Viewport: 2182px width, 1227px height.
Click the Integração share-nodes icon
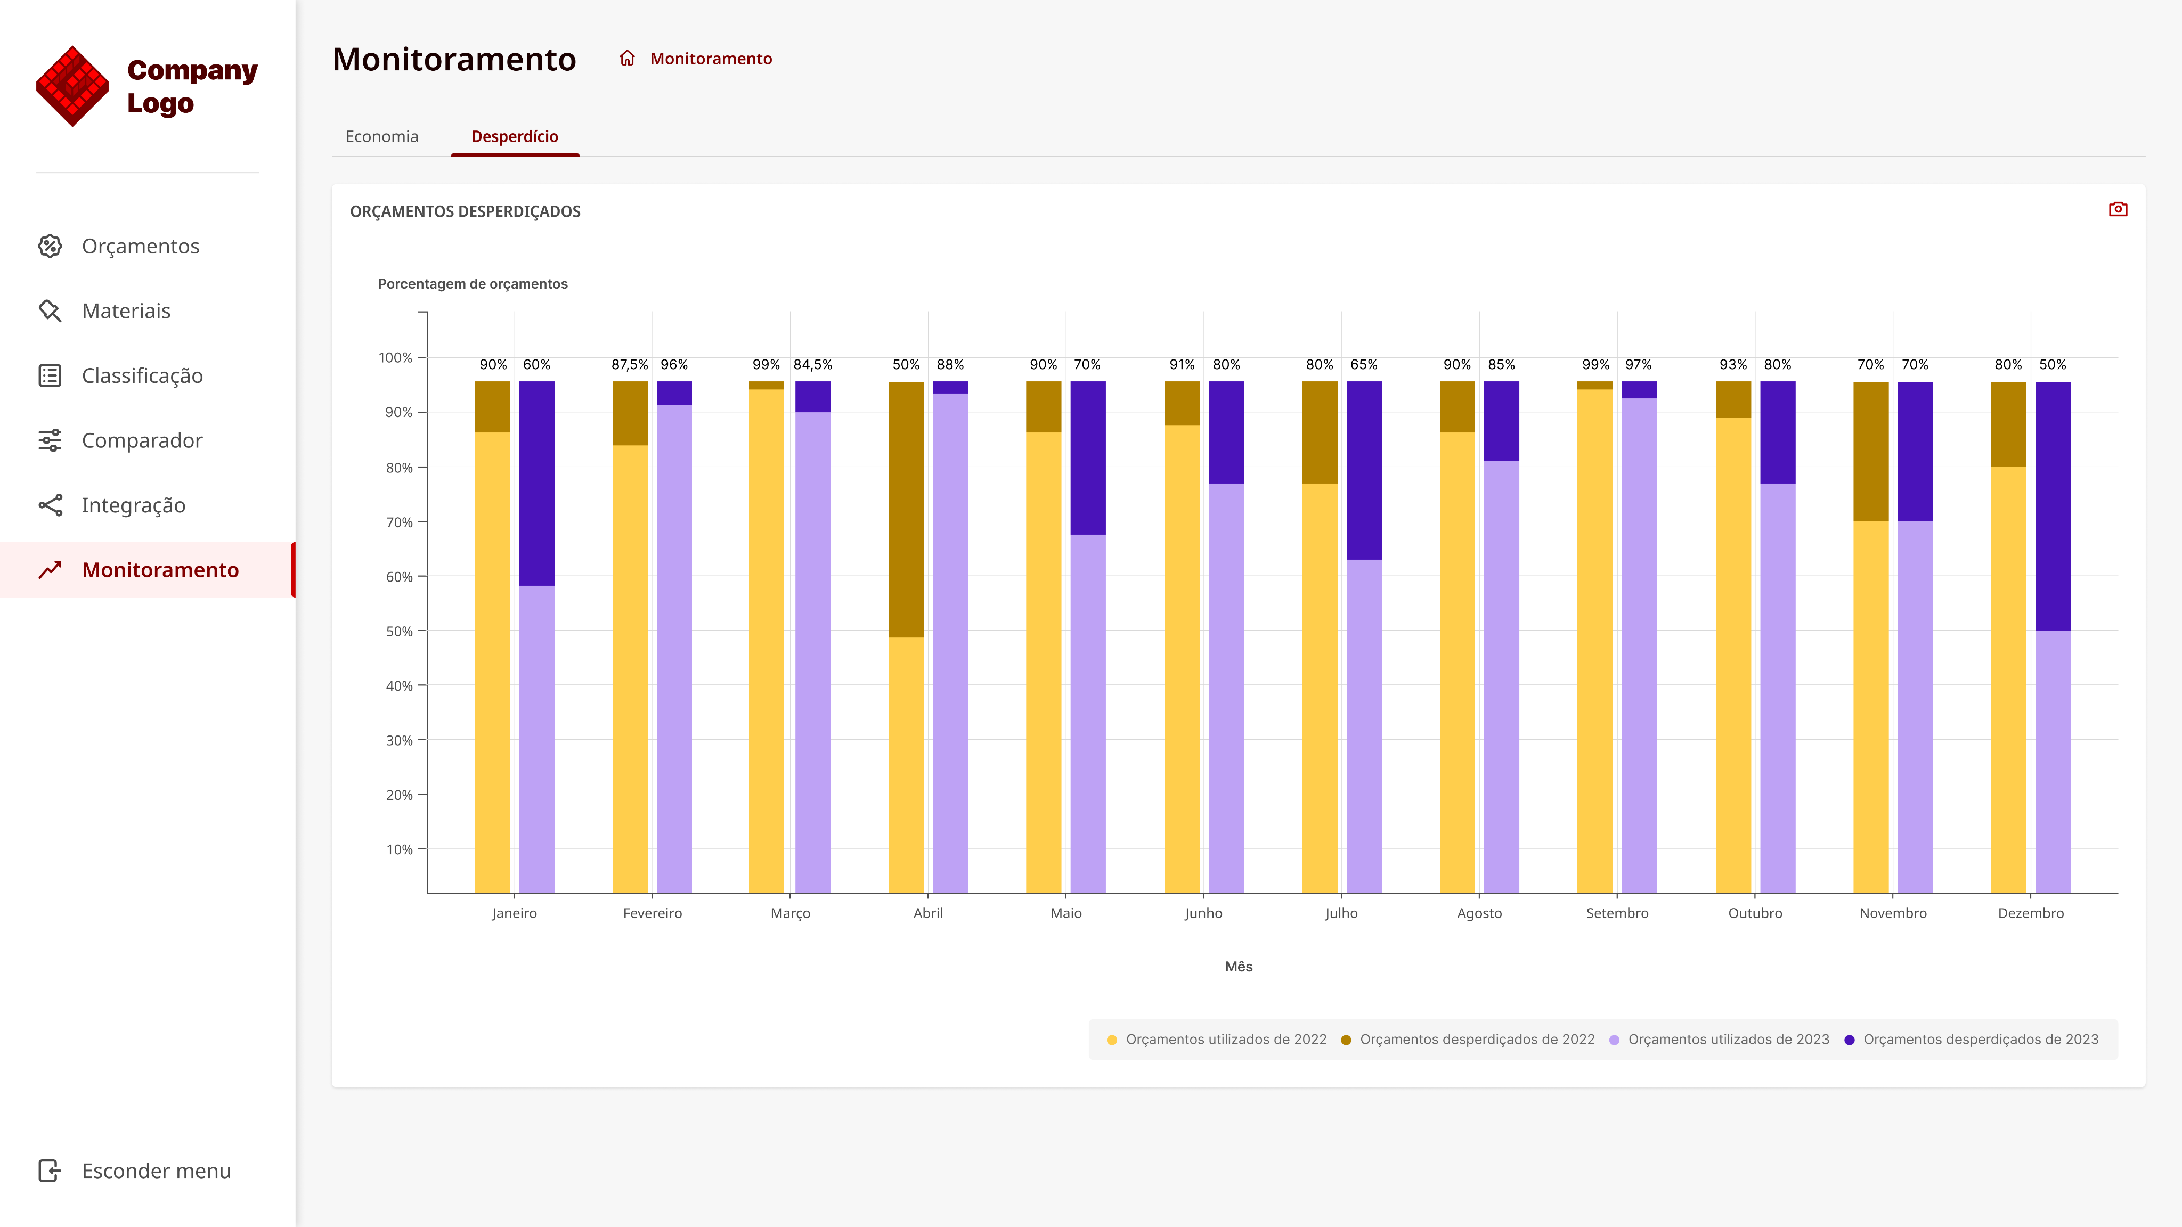(50, 505)
